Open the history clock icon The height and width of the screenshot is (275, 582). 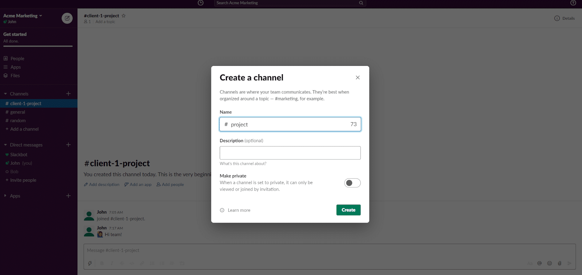click(x=200, y=3)
